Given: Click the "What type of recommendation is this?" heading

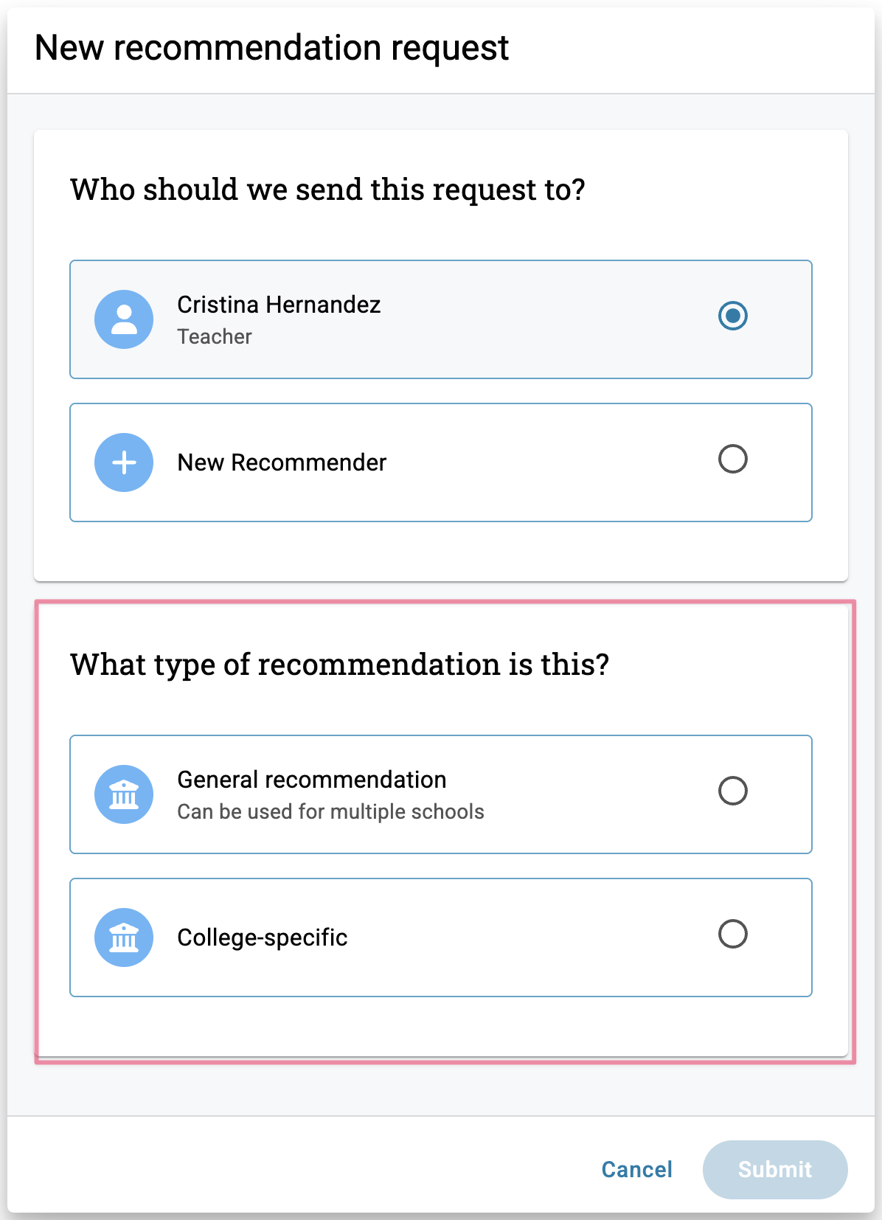Looking at the screenshot, I should click(x=339, y=665).
